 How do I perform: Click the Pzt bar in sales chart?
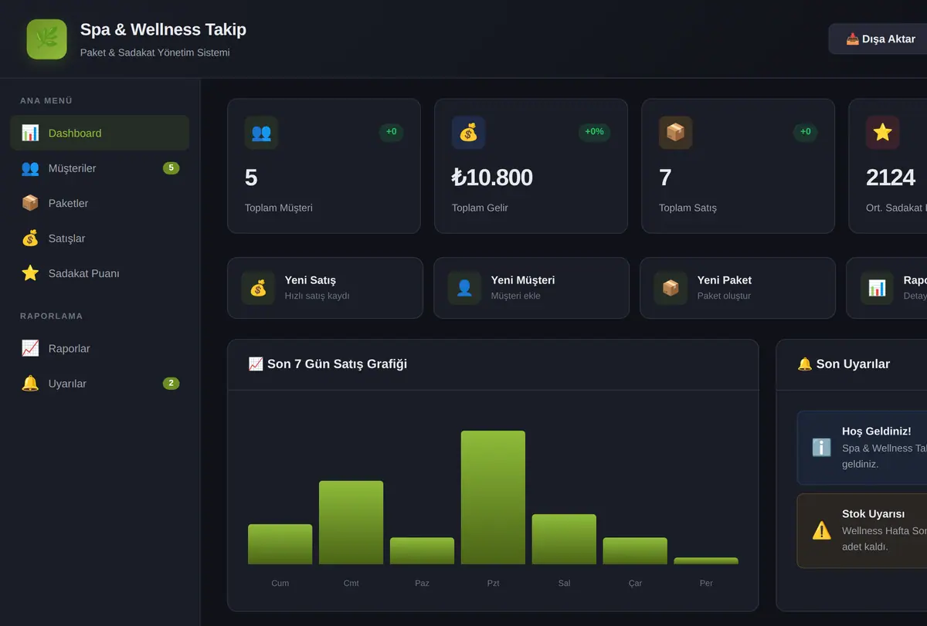click(x=493, y=497)
